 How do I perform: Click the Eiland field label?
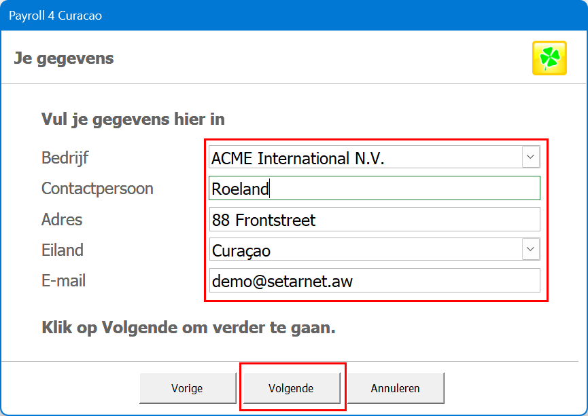pos(63,250)
